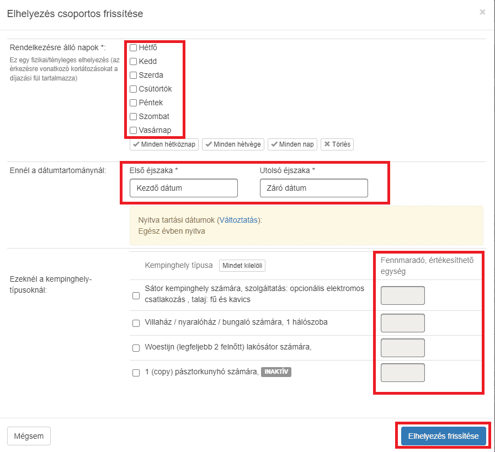
Task: Close the dialog with the X icon
Action: [x=482, y=12]
